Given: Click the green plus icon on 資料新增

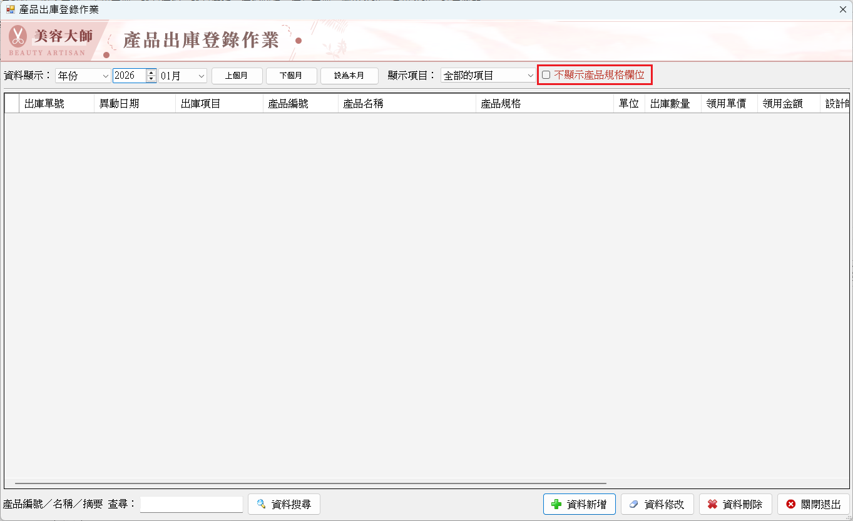Looking at the screenshot, I should pyautogui.click(x=556, y=504).
